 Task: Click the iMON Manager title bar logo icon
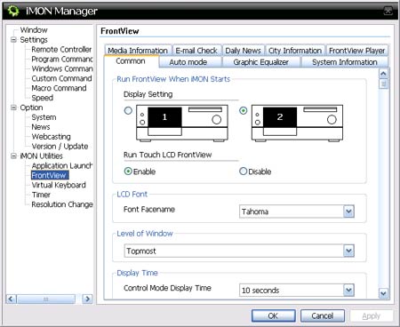pyautogui.click(x=13, y=11)
